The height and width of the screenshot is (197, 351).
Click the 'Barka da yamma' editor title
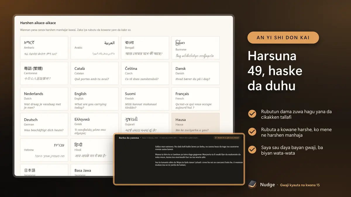point(129,138)
